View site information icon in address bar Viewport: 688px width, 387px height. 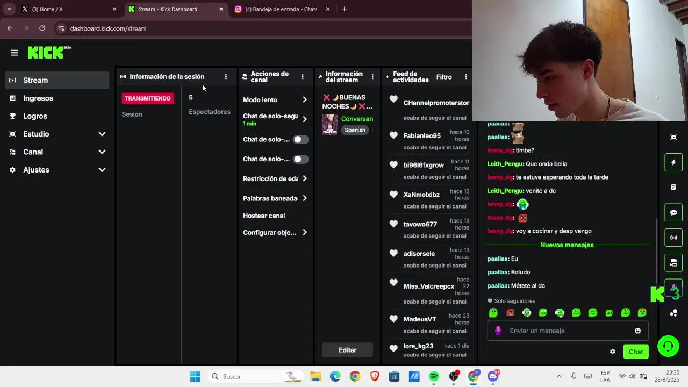point(61,28)
